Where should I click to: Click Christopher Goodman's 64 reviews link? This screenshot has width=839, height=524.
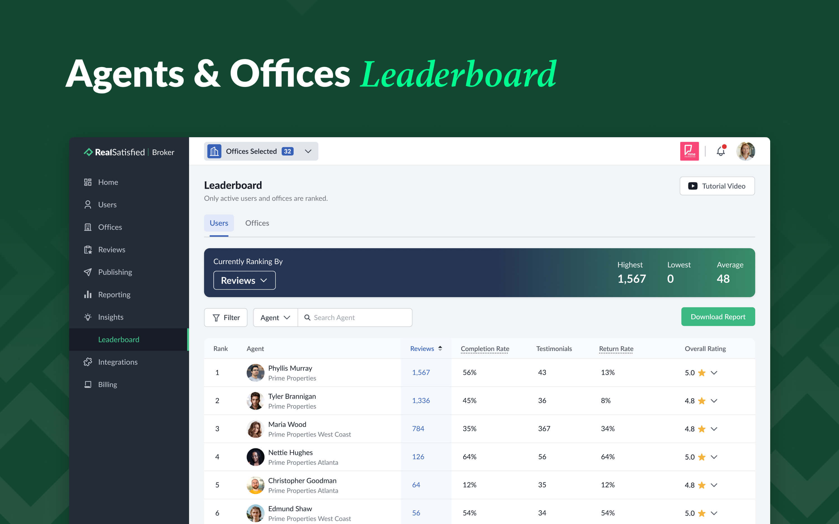pyautogui.click(x=416, y=485)
